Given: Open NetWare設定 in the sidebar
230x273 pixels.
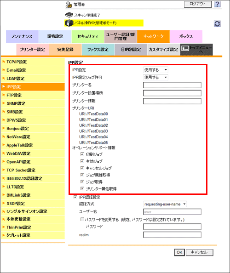Looking at the screenshot, I should pyautogui.click(x=33, y=137).
